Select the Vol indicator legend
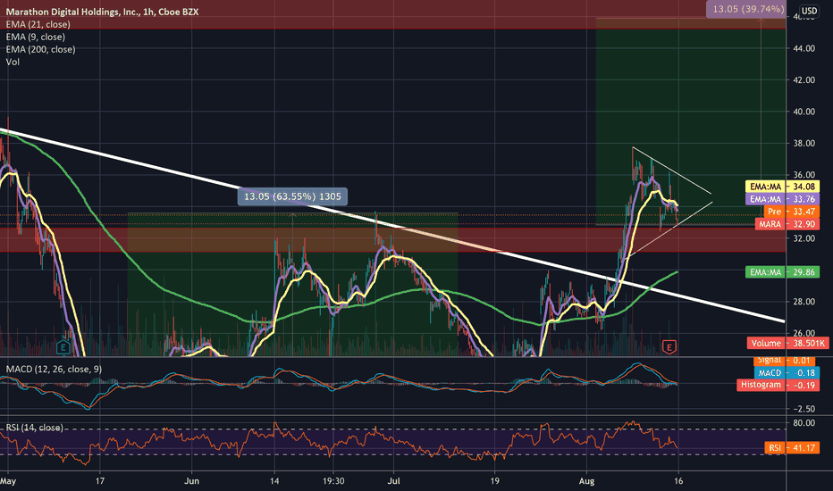Screen dimensions: 833x491 [13, 62]
